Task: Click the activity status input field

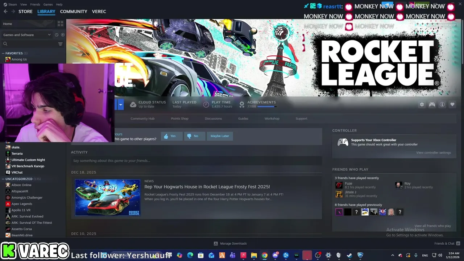Action: click(196, 161)
